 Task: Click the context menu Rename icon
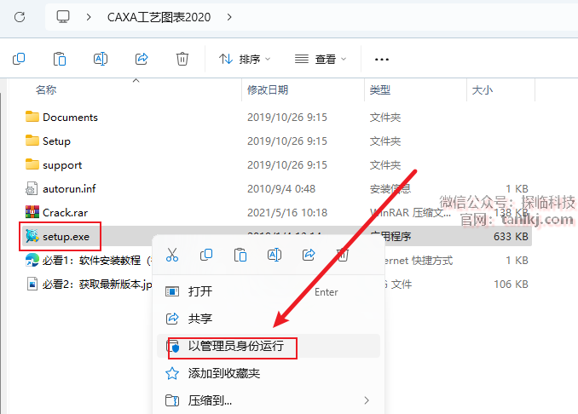click(275, 255)
